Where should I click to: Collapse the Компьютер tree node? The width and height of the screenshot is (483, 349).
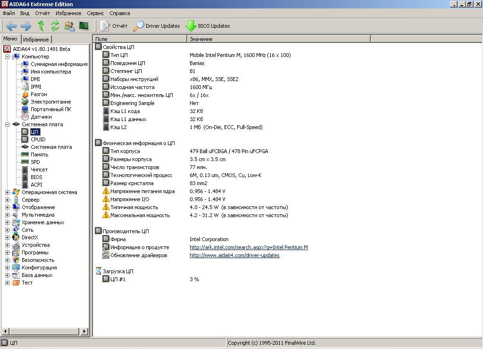pyautogui.click(x=7, y=57)
